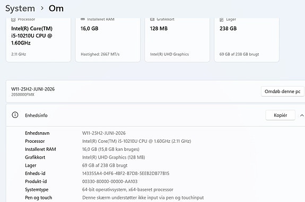Click 'Intel(R) UHD Graphics' under 128 MB
The height and width of the screenshot is (202, 305).
(x=169, y=54)
